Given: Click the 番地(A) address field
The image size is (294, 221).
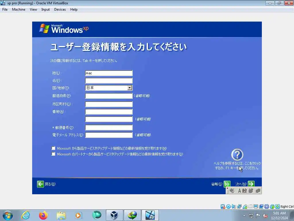Looking at the screenshot, I should 109,112.
